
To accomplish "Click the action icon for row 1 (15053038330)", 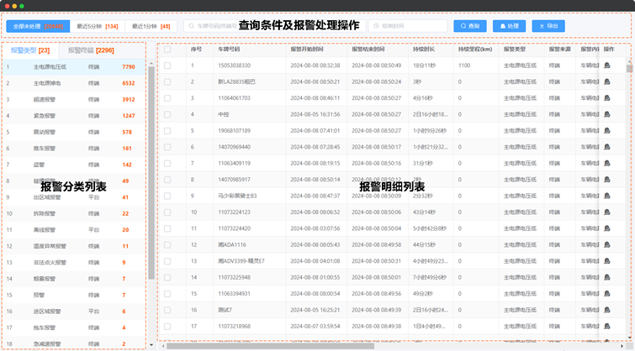I will (606, 65).
